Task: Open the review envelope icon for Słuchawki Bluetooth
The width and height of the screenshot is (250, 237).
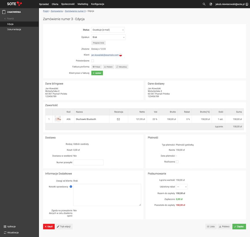Action: click(118, 119)
